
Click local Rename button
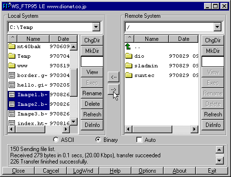[92, 93]
